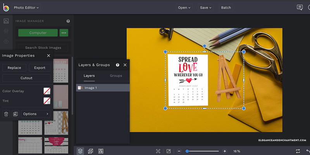This screenshot has height=155, width=310.
Task: Expand the Open menu
Action: (184, 7)
